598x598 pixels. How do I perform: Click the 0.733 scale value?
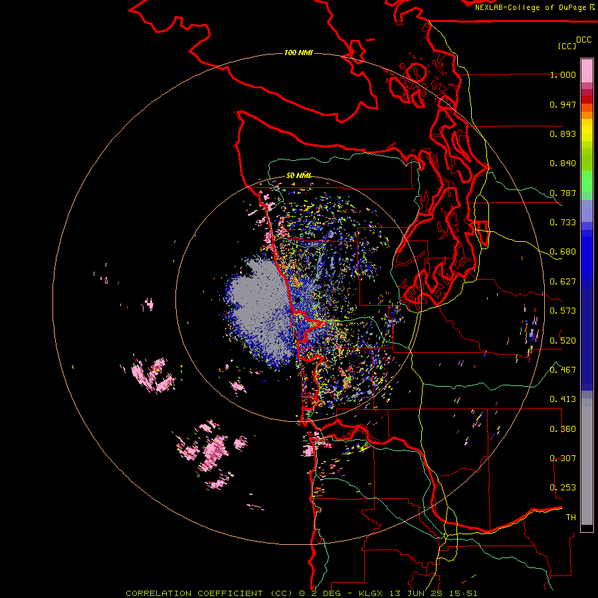pos(563,223)
